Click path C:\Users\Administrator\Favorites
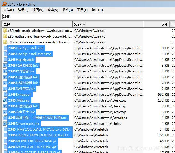The image size is (175, 153). pyautogui.click(x=101, y=118)
